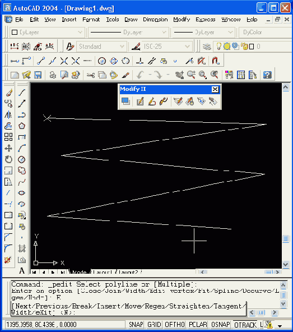The image size is (293, 332).
Task: Open the Draw menu
Action: point(131,20)
